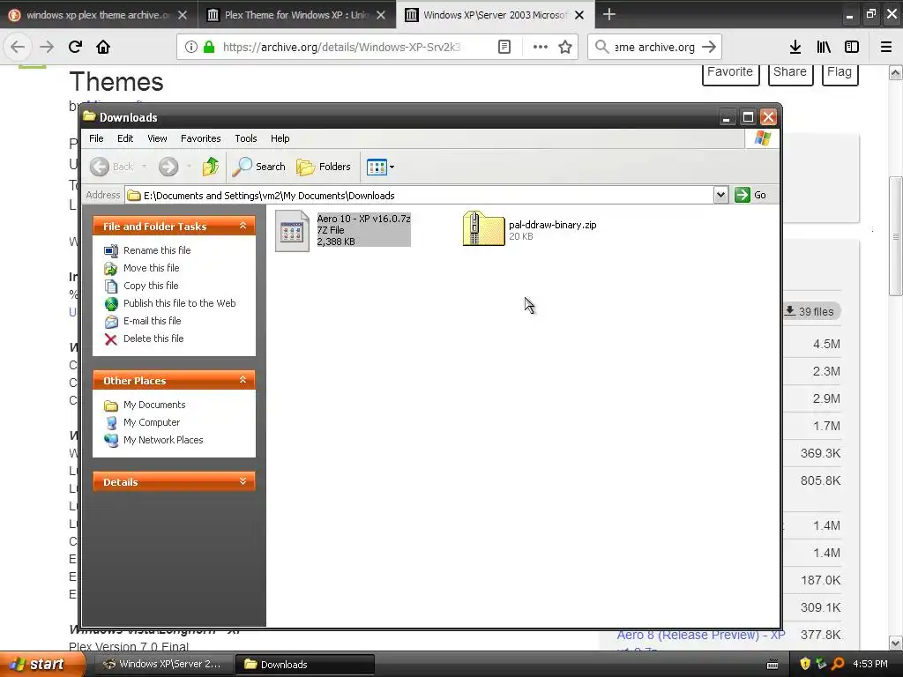The height and width of the screenshot is (677, 903).
Task: Click the Go button beside Address bar
Action: point(751,195)
